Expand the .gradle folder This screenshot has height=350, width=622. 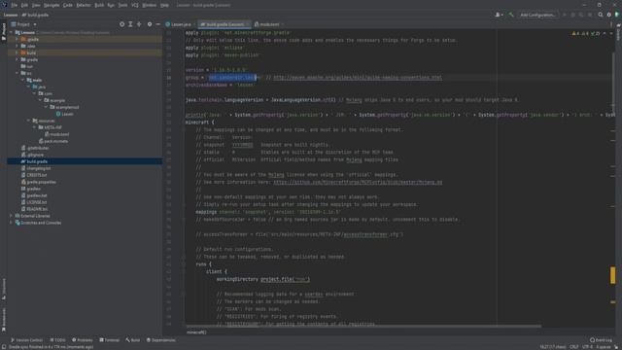tap(17, 39)
